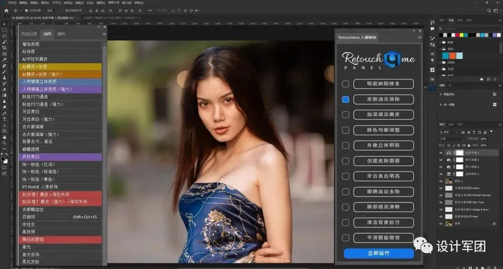This screenshot has height=269, width=503.
Task: Open the 文件 menu
Action: (x=12, y=2)
